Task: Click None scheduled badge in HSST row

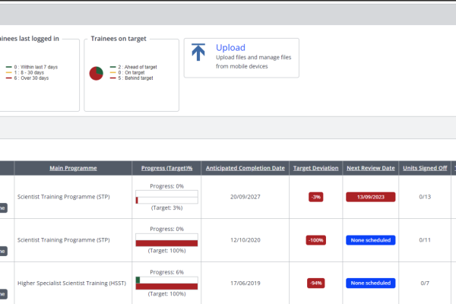Action: (x=371, y=283)
